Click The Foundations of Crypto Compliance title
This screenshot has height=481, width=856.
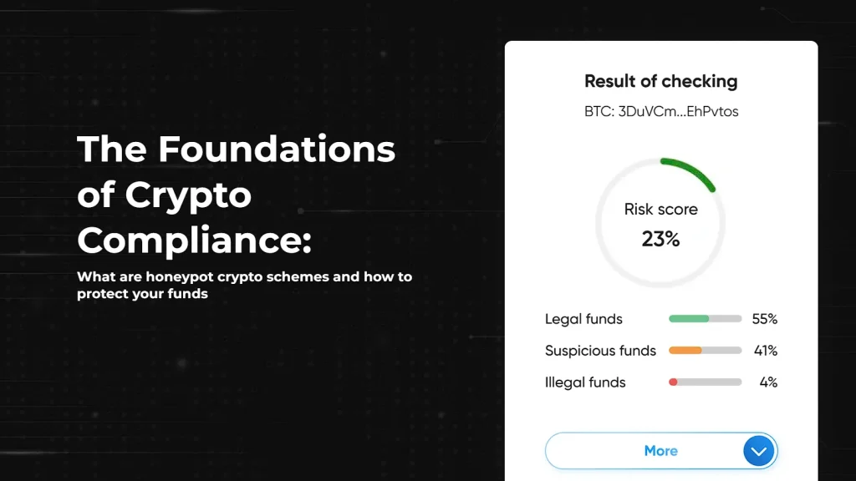tap(236, 194)
